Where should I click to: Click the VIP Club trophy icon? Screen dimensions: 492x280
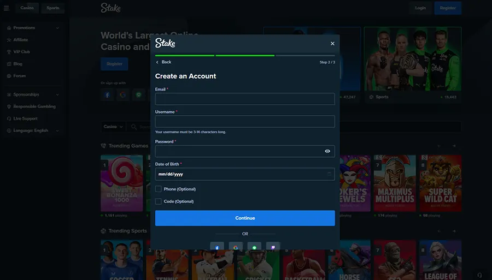pyautogui.click(x=9, y=52)
